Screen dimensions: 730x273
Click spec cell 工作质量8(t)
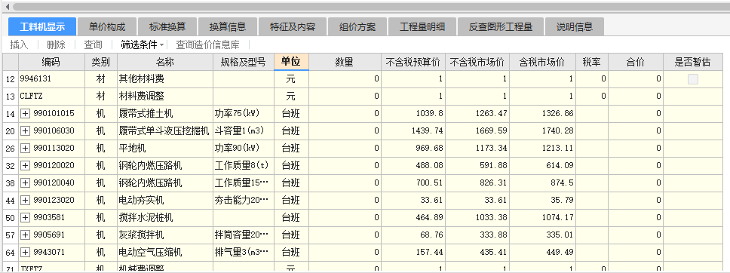pyautogui.click(x=244, y=165)
